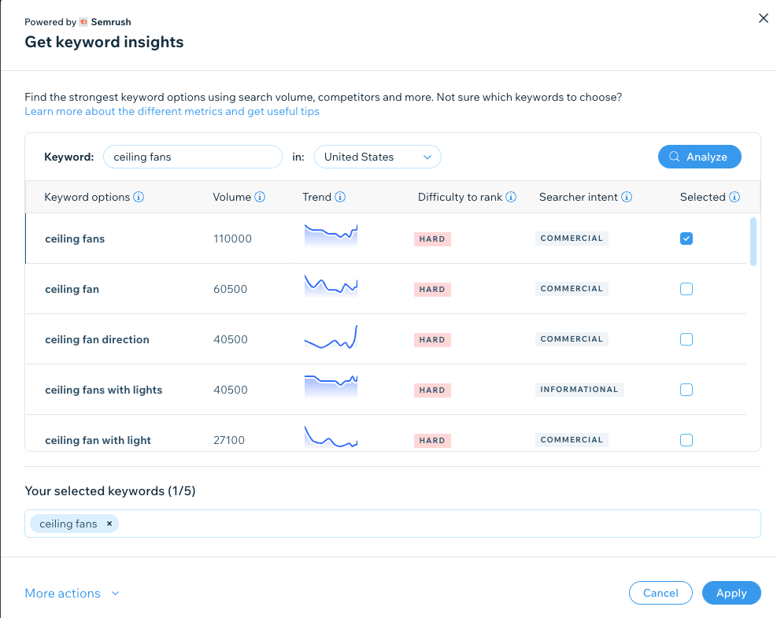Remove the ceiling fans keyword chip

109,524
